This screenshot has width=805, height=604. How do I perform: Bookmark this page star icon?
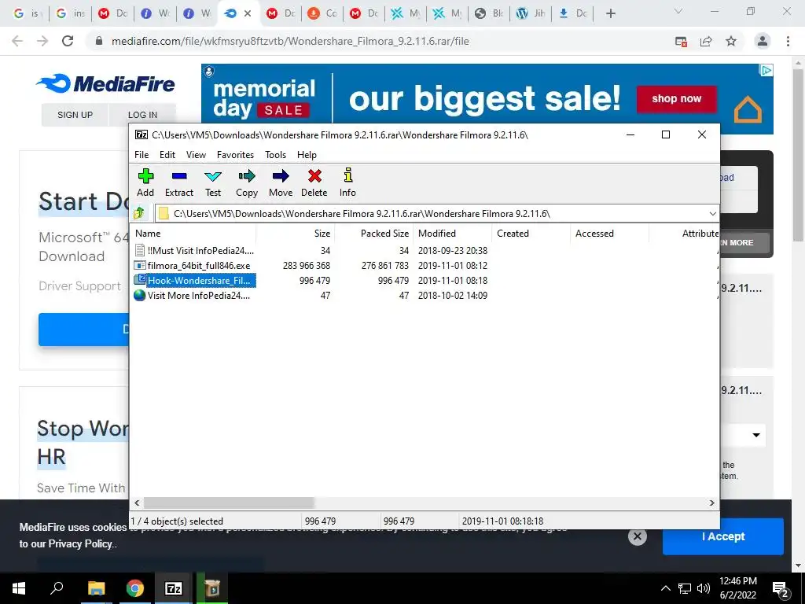tap(731, 41)
